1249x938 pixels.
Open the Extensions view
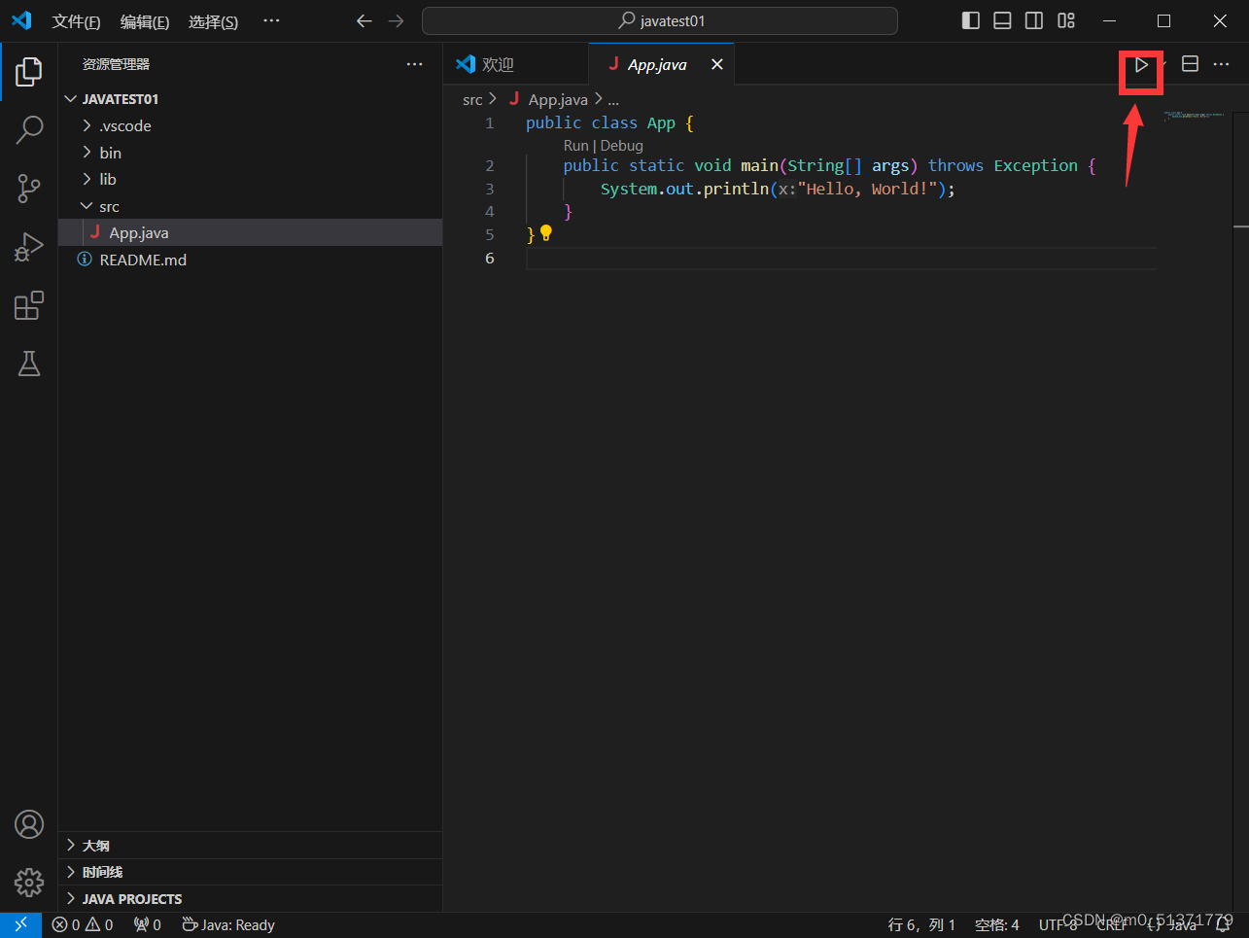click(29, 305)
